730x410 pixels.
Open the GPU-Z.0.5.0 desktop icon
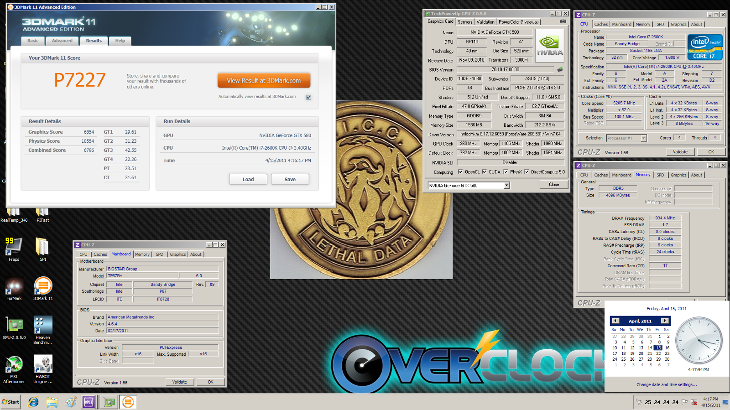tap(14, 328)
